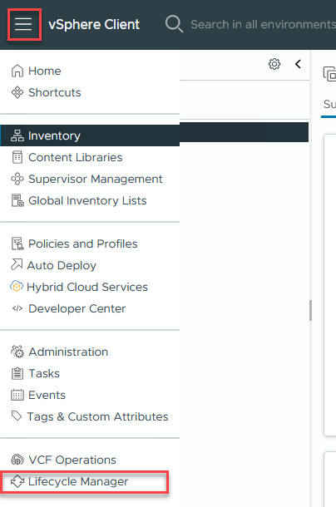The image size is (336, 507).
Task: Click the Hybrid Cloud Services icon
Action: pos(17,287)
